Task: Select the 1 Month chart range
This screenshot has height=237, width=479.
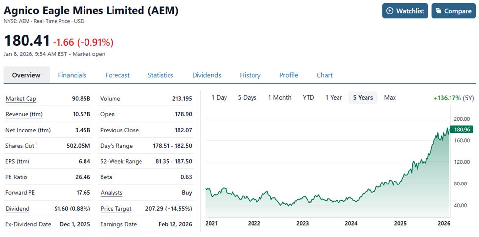Action: click(x=280, y=98)
